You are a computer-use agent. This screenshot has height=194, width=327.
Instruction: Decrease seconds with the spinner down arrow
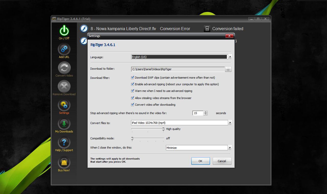[205, 114]
